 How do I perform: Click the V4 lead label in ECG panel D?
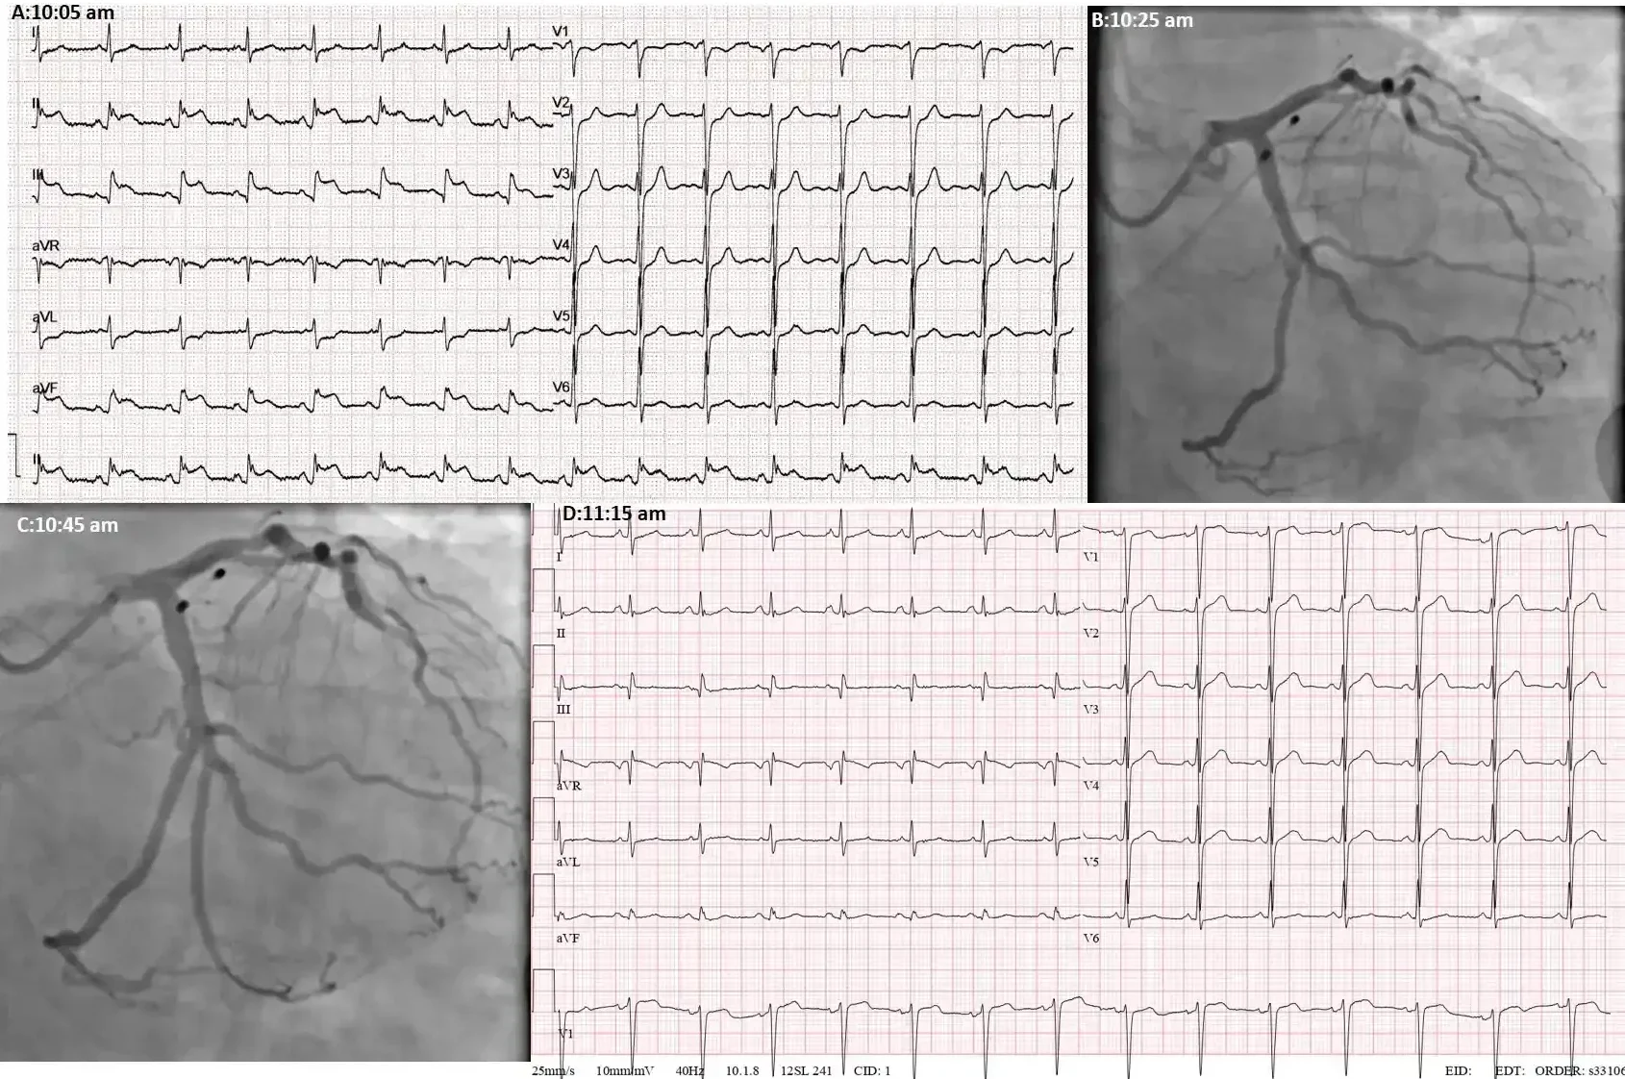[1091, 787]
